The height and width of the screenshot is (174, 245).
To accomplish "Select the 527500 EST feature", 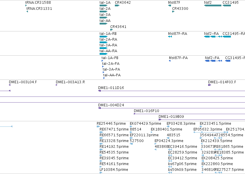I will [131, 144].
